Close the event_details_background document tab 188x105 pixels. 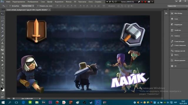pos(49,10)
